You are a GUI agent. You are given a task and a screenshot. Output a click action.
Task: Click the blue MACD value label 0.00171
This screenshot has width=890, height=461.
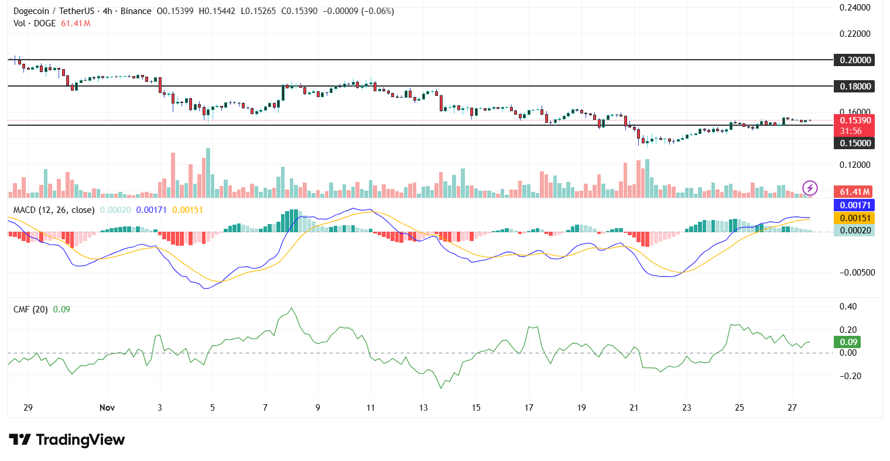[x=855, y=205]
